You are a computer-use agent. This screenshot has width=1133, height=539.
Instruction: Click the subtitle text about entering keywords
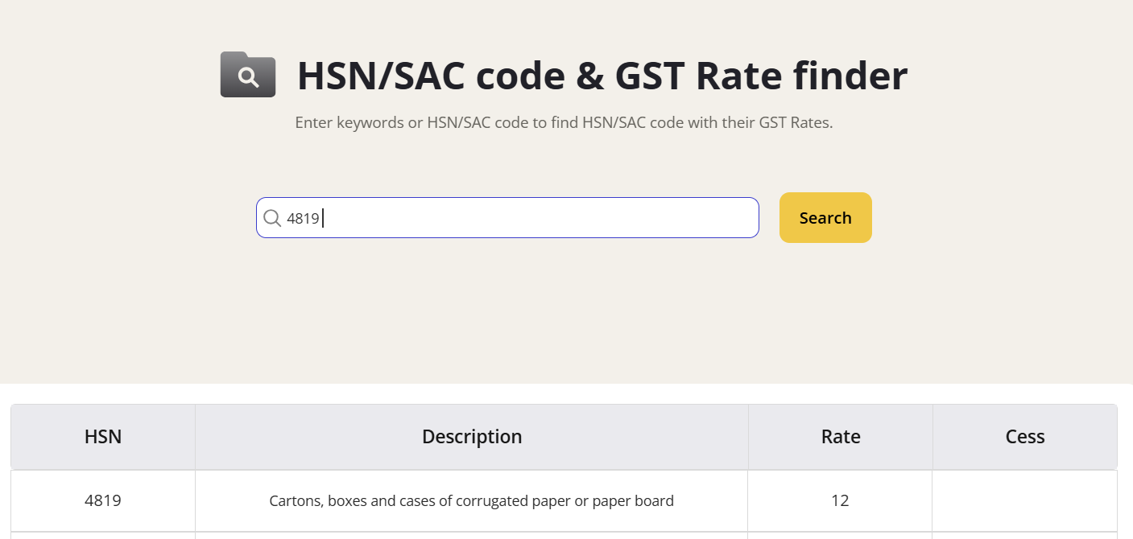(x=564, y=123)
